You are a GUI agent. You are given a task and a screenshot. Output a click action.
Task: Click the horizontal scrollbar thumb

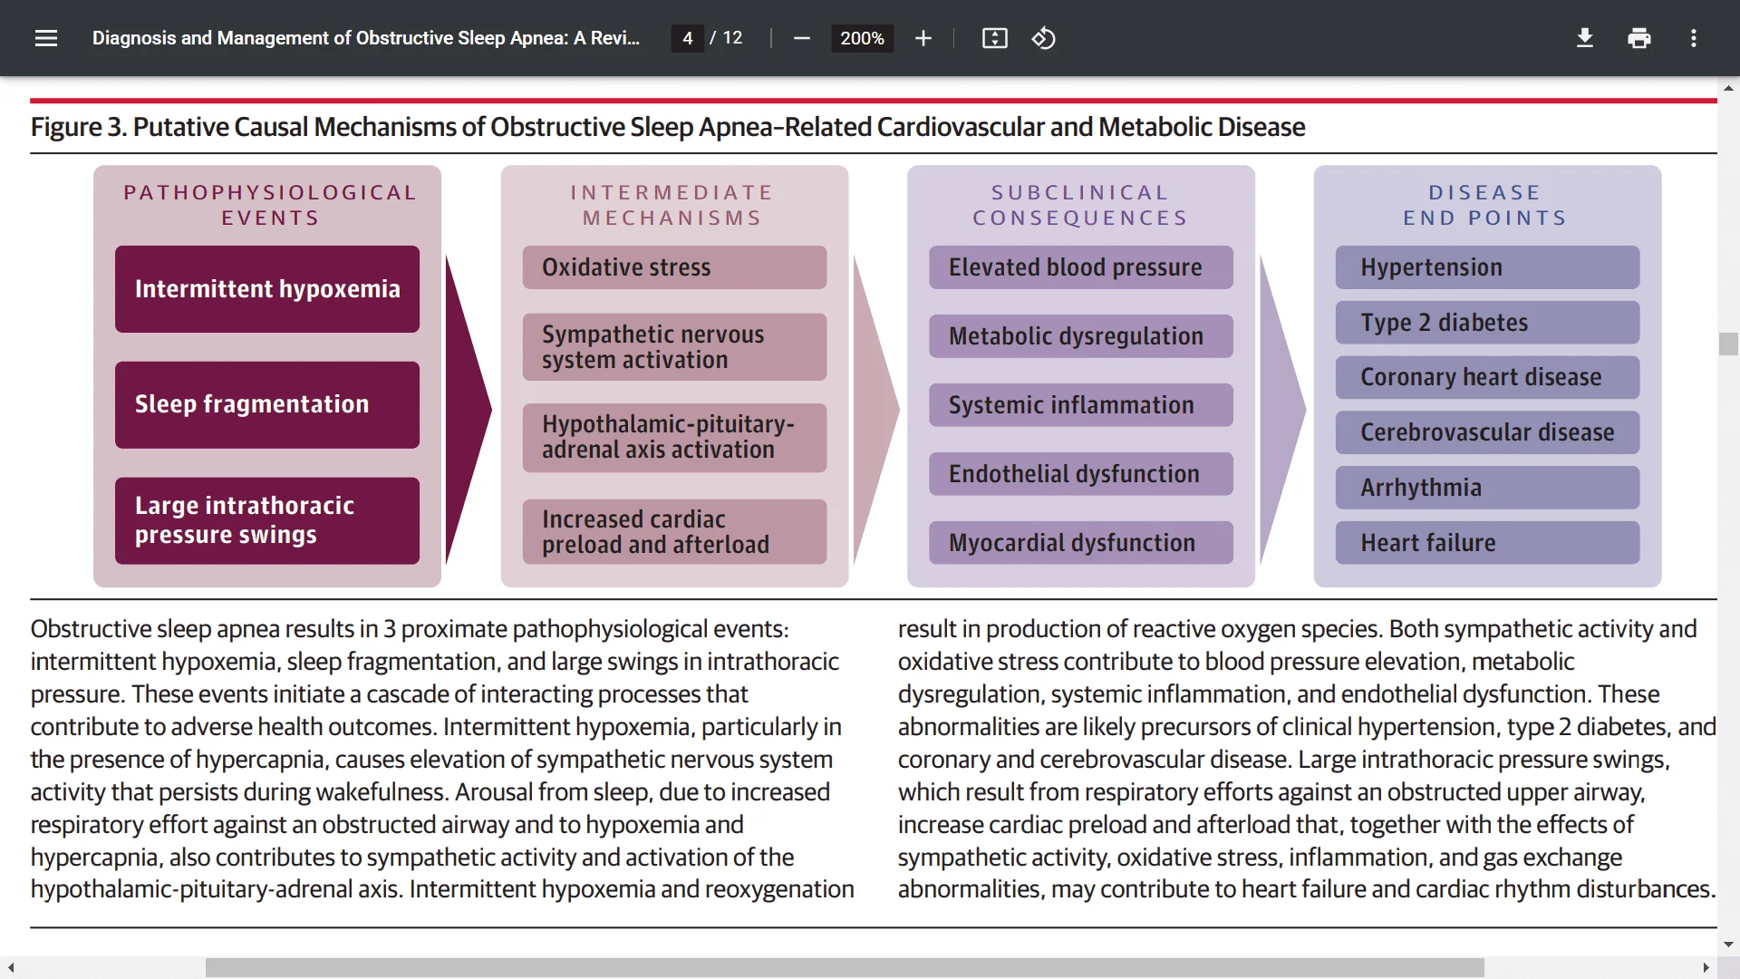845,968
